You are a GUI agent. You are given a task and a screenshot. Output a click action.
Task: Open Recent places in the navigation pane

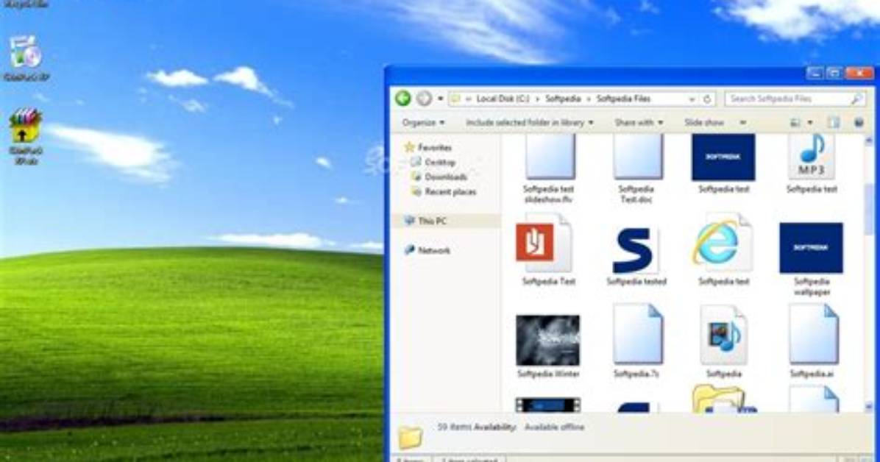tap(444, 192)
